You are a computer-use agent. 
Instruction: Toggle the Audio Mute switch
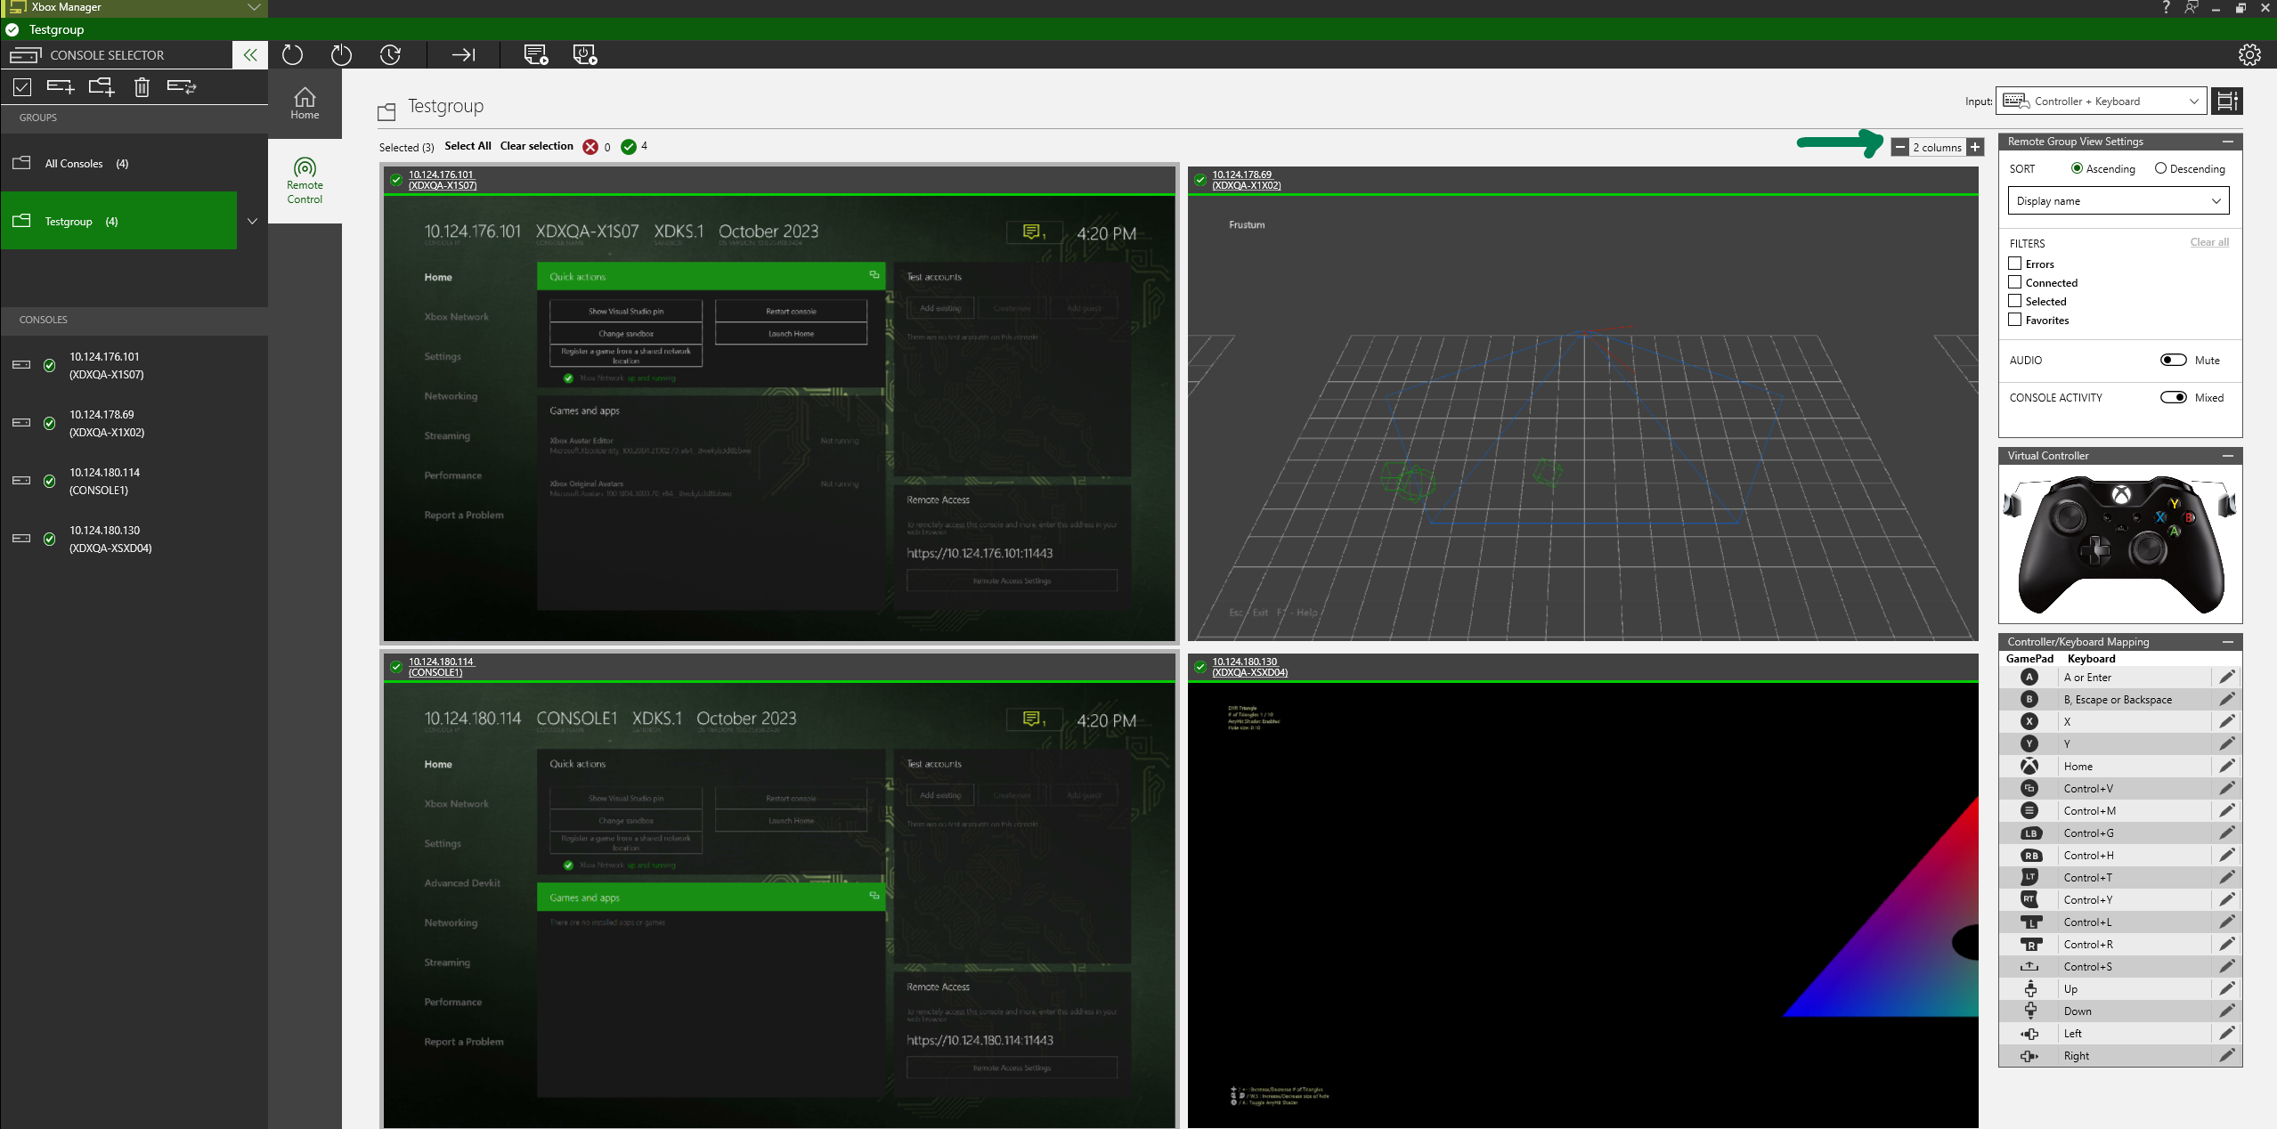(x=2173, y=360)
